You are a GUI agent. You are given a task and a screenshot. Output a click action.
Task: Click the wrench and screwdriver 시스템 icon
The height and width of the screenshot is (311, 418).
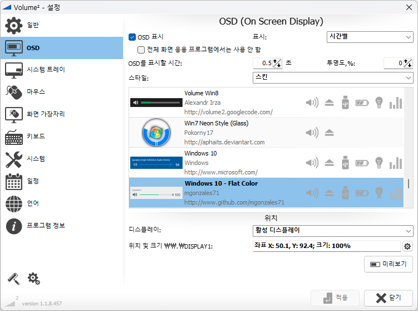coord(13,159)
